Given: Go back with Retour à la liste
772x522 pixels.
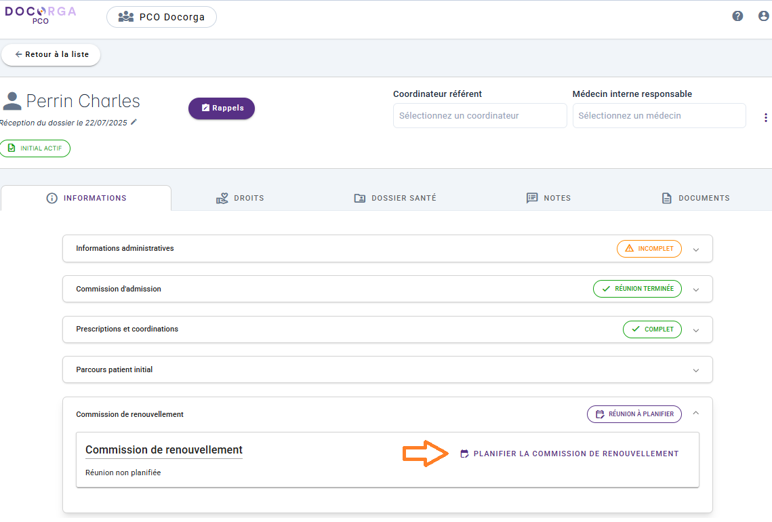Looking at the screenshot, I should click(x=51, y=55).
